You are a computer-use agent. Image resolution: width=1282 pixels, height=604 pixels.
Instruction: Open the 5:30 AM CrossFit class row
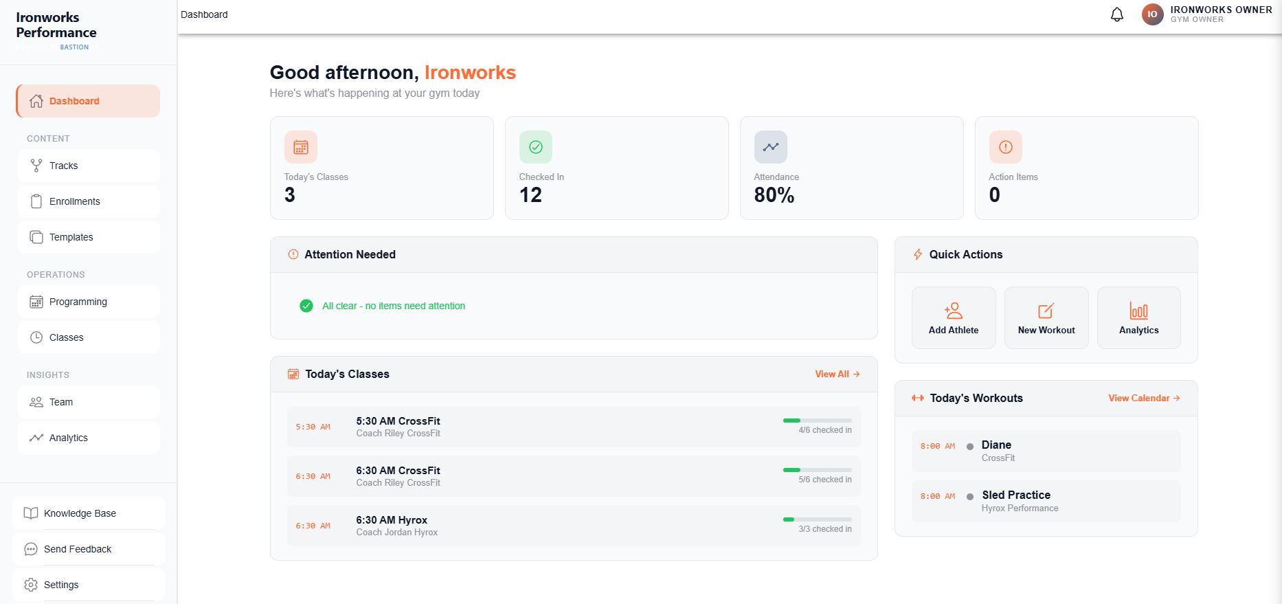(574, 427)
